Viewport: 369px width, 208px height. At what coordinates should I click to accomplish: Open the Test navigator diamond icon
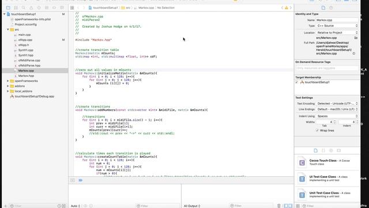39,8
